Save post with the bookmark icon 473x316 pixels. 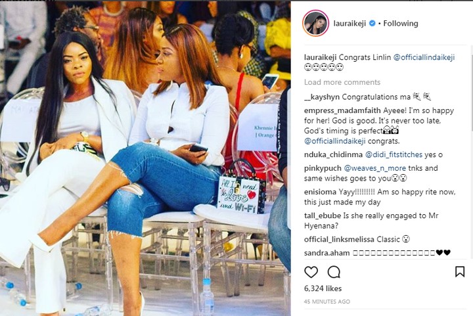460,271
